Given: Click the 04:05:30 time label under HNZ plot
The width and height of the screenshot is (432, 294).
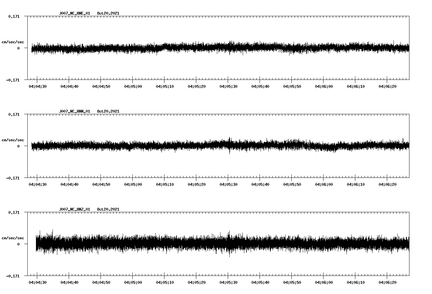Looking at the screenshot, I should point(228,282).
